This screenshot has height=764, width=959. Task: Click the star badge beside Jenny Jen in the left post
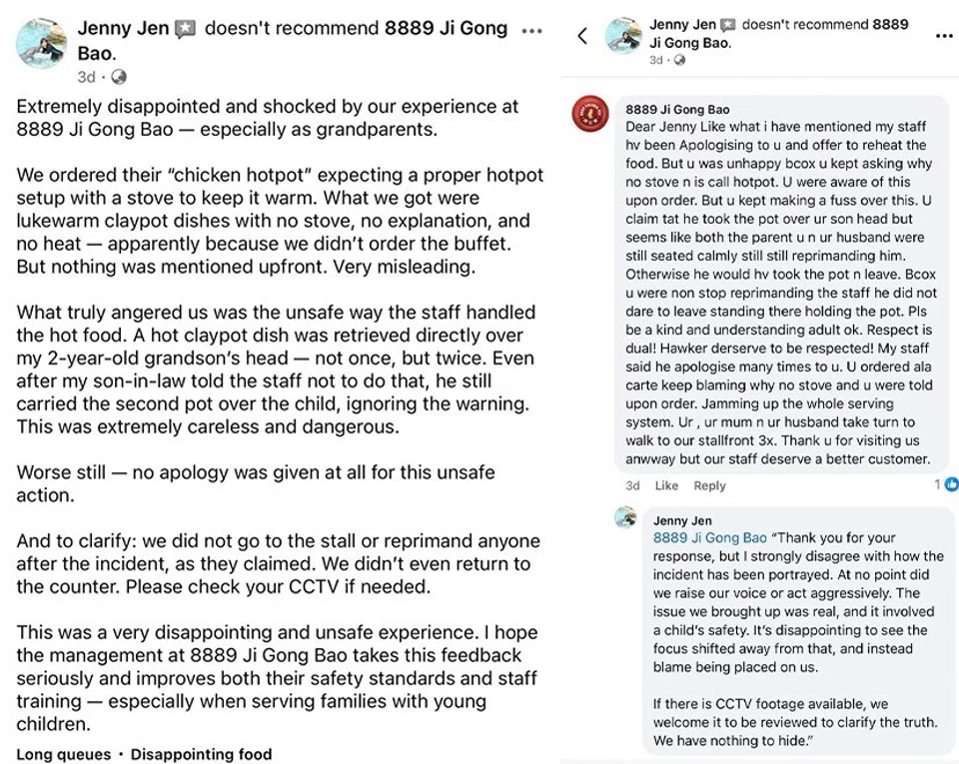pyautogui.click(x=185, y=30)
